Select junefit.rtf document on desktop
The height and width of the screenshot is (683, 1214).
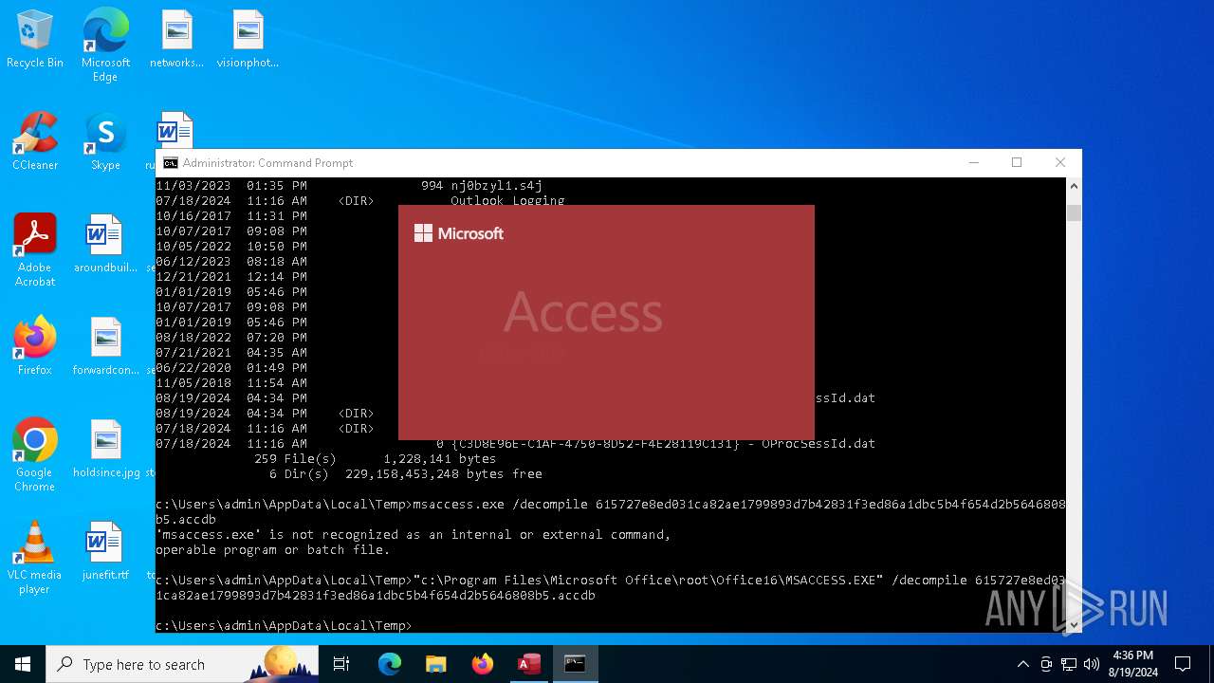click(x=105, y=551)
